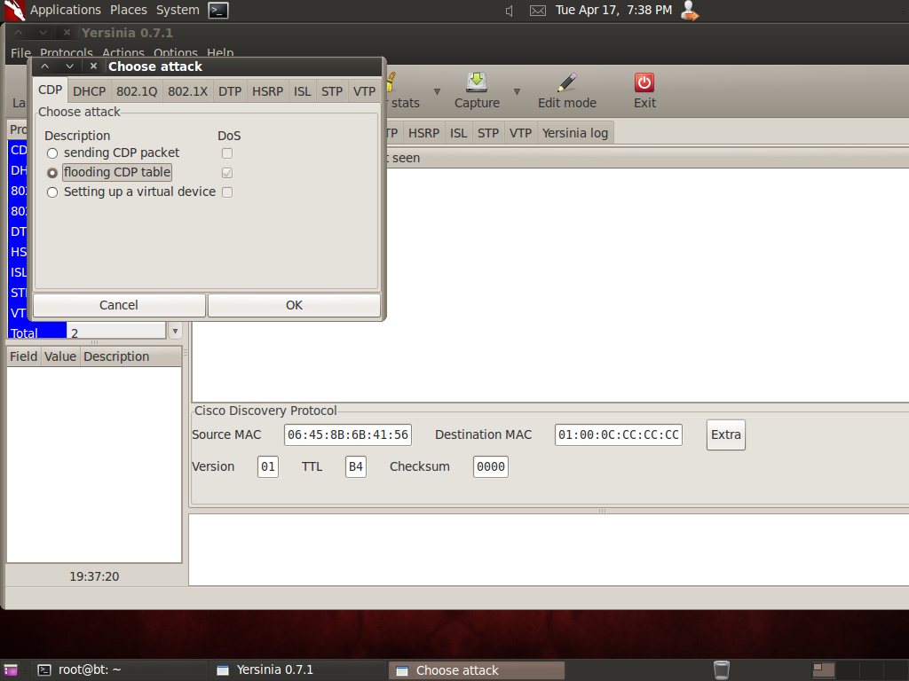This screenshot has height=681, width=909.
Task: Click the Value column header
Action: (60, 356)
